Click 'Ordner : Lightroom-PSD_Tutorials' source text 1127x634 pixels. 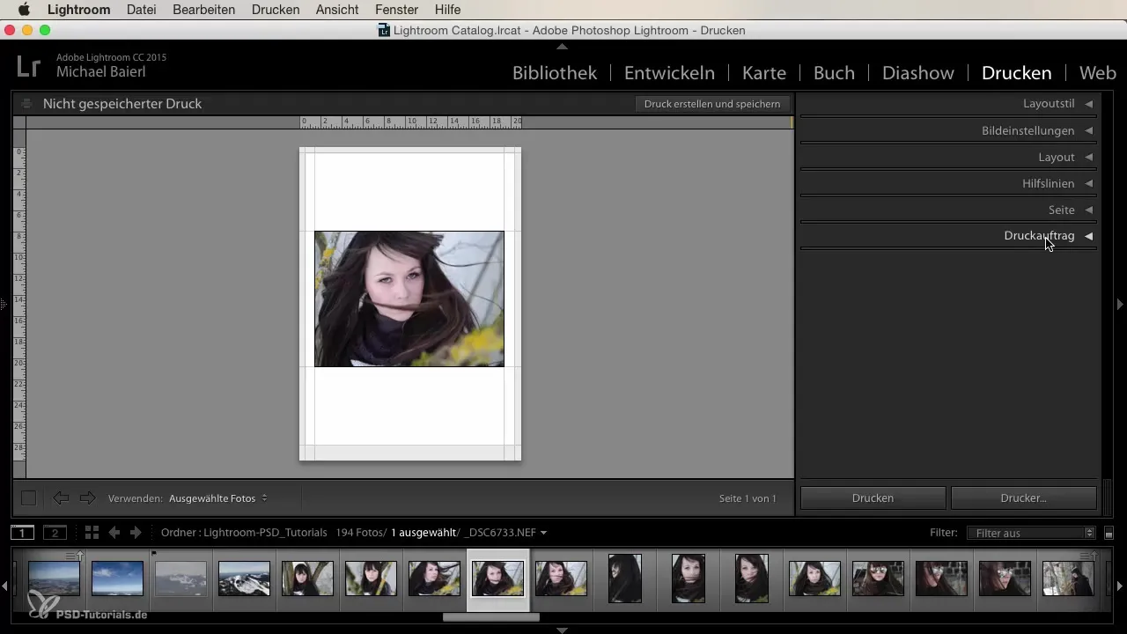(x=244, y=533)
